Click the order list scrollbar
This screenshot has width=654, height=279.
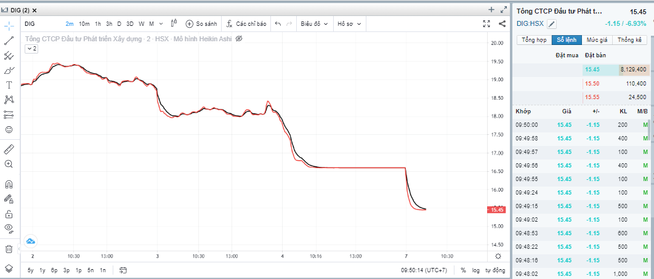650,131
